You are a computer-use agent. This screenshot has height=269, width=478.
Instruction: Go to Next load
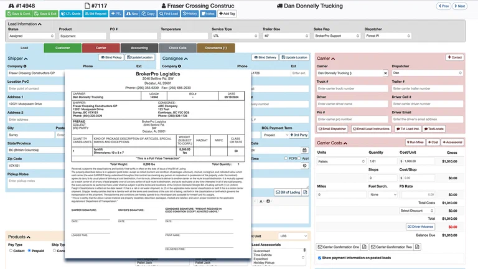click(460, 6)
